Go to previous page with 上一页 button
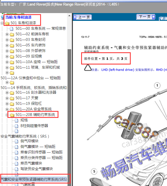The height and width of the screenshot is (186, 167). pyautogui.click(x=82, y=17)
